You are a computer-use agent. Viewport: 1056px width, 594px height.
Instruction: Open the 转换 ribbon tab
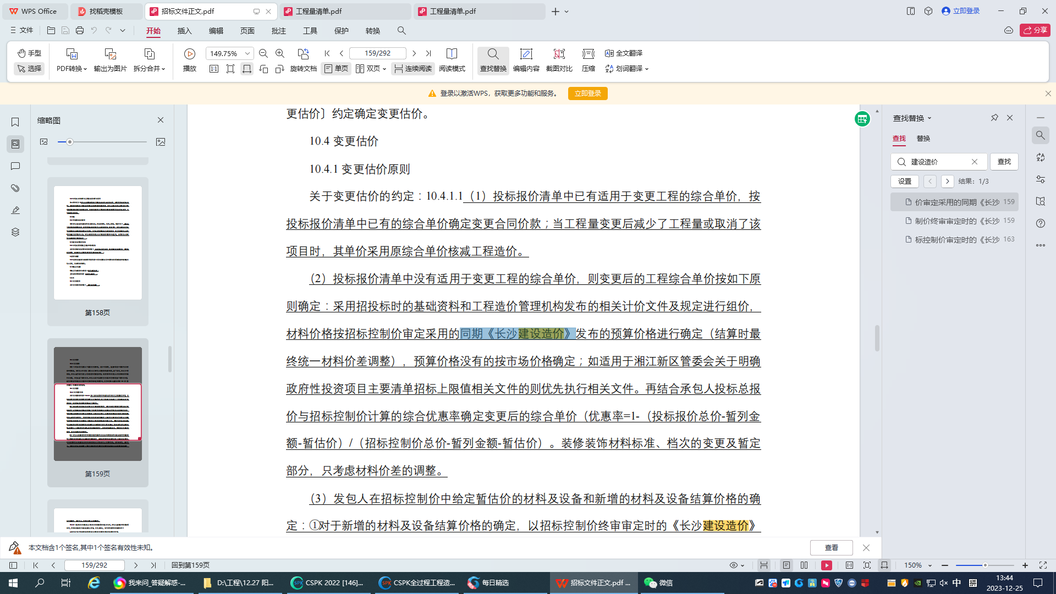(x=373, y=31)
